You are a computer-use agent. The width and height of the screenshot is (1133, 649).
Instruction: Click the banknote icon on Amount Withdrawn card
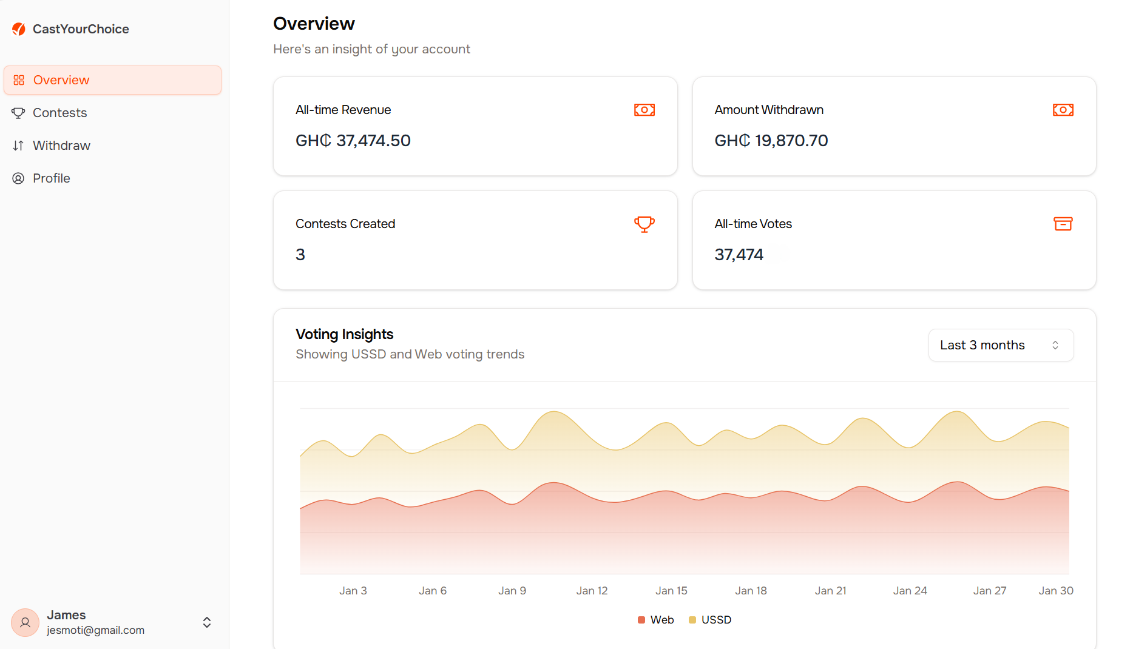[x=1063, y=110]
